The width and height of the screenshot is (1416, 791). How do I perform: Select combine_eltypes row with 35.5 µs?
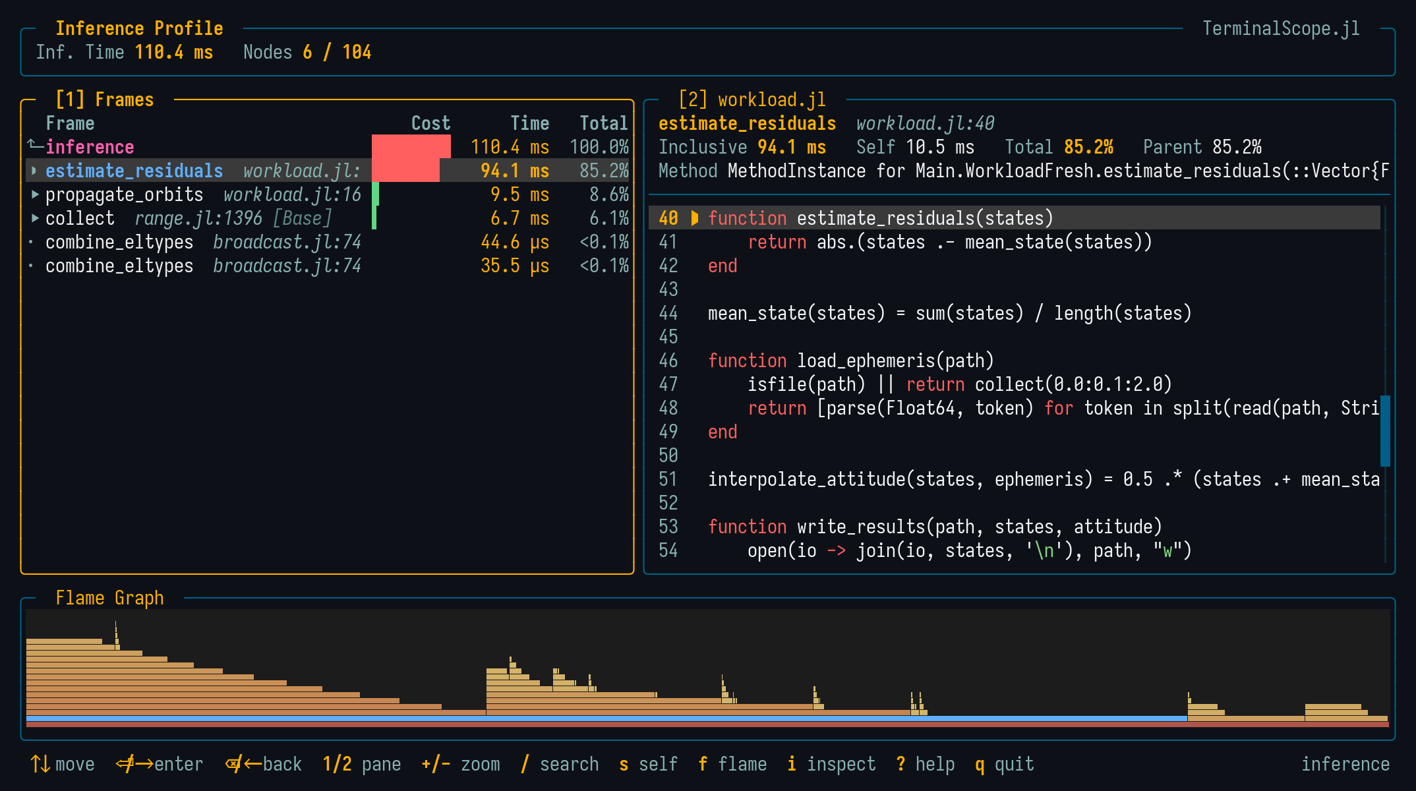tap(328, 266)
